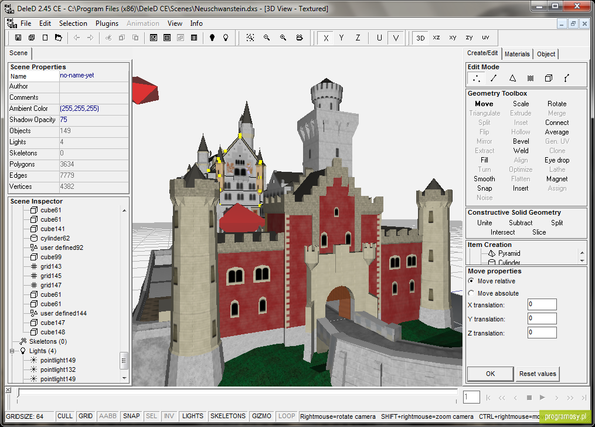Image resolution: width=595 pixels, height=427 pixels.
Task: Click the zoom extents icon
Action: click(x=250, y=38)
